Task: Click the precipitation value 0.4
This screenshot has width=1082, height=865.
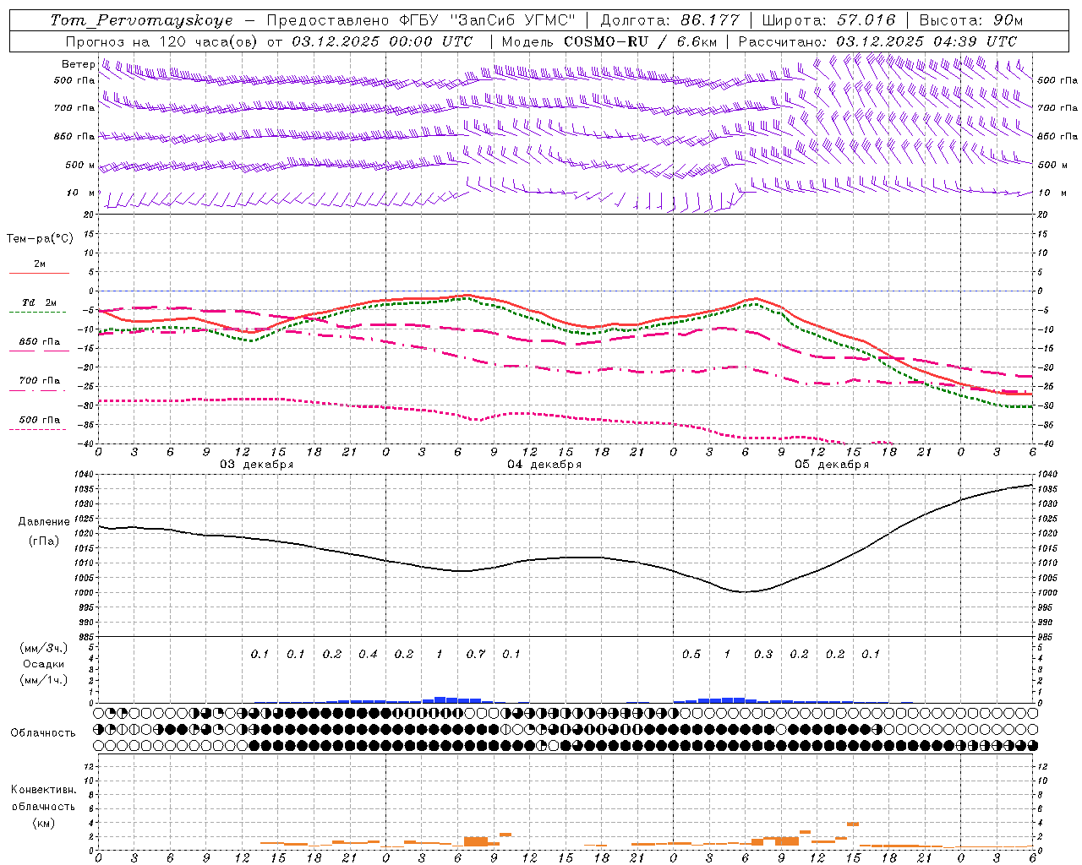Action: pyautogui.click(x=368, y=654)
